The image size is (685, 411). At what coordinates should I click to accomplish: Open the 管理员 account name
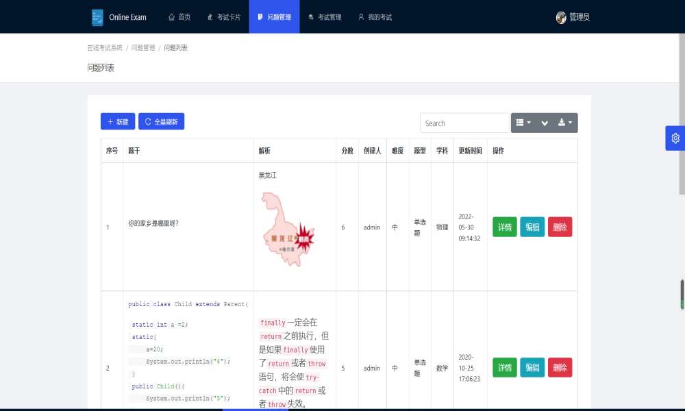pos(580,17)
